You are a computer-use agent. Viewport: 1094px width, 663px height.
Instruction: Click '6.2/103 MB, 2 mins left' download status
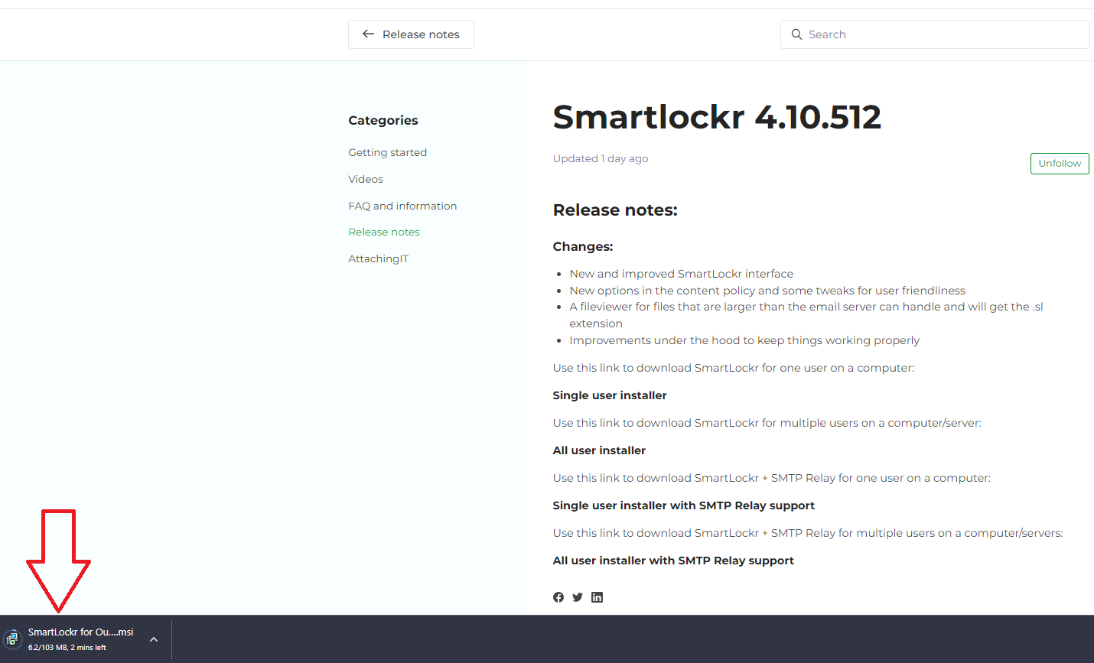coord(67,648)
